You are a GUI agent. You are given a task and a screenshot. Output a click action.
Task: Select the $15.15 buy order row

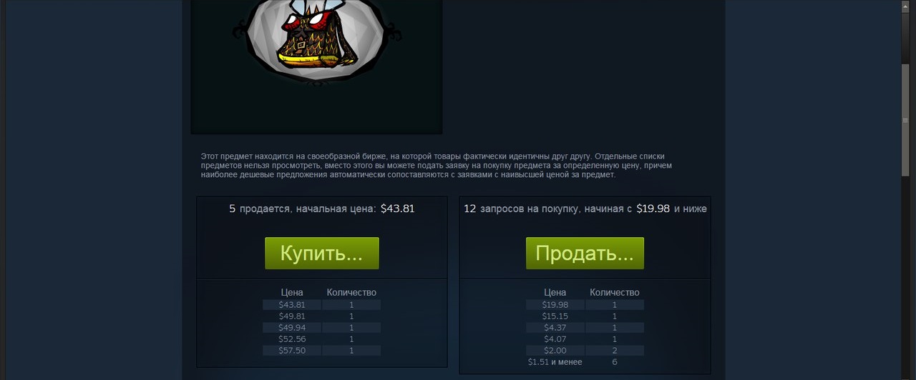coord(585,316)
